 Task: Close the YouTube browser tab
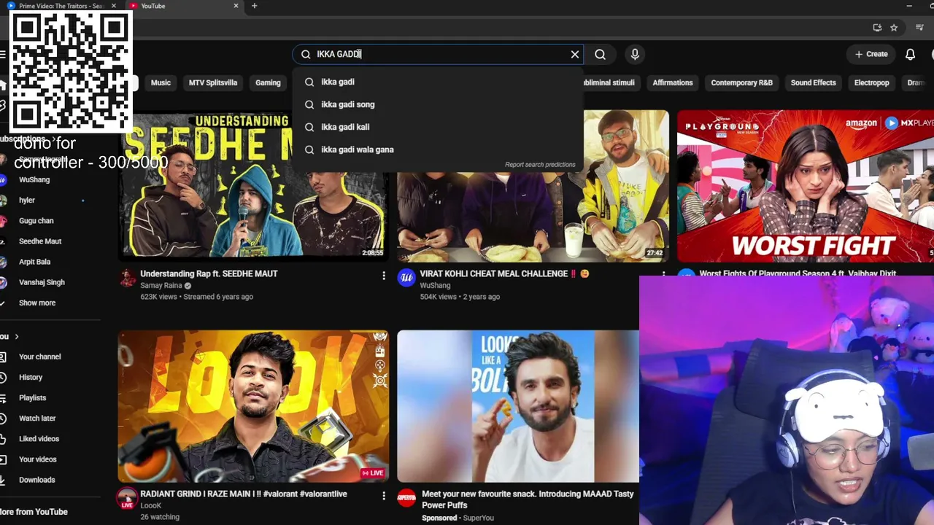point(236,6)
